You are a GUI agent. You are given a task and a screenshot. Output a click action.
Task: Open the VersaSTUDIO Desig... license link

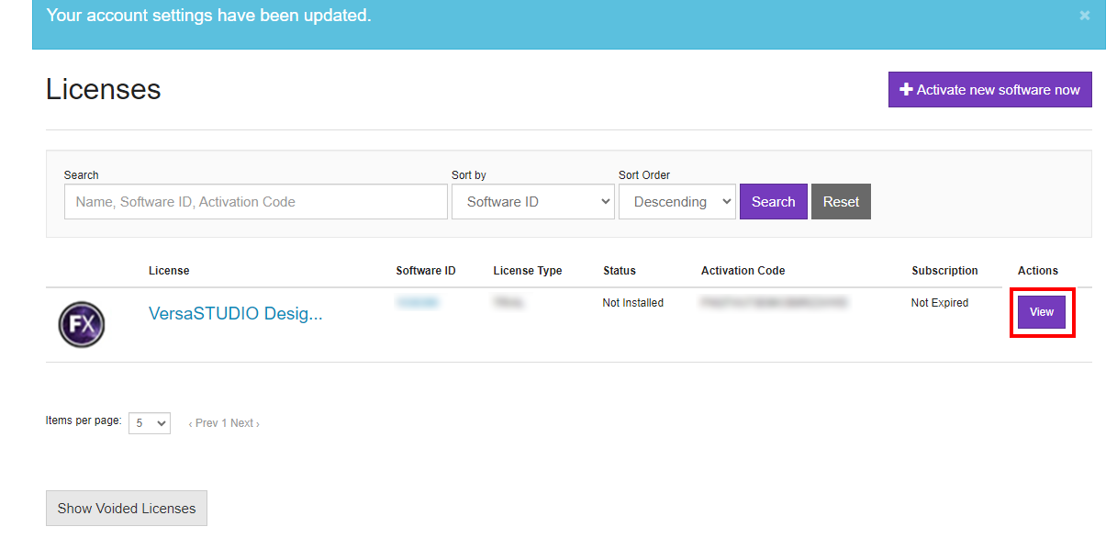[235, 314]
